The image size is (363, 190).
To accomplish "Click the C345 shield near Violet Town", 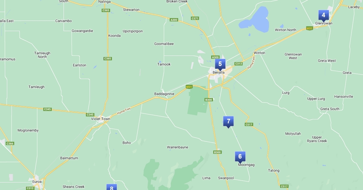I will pos(90,115).
